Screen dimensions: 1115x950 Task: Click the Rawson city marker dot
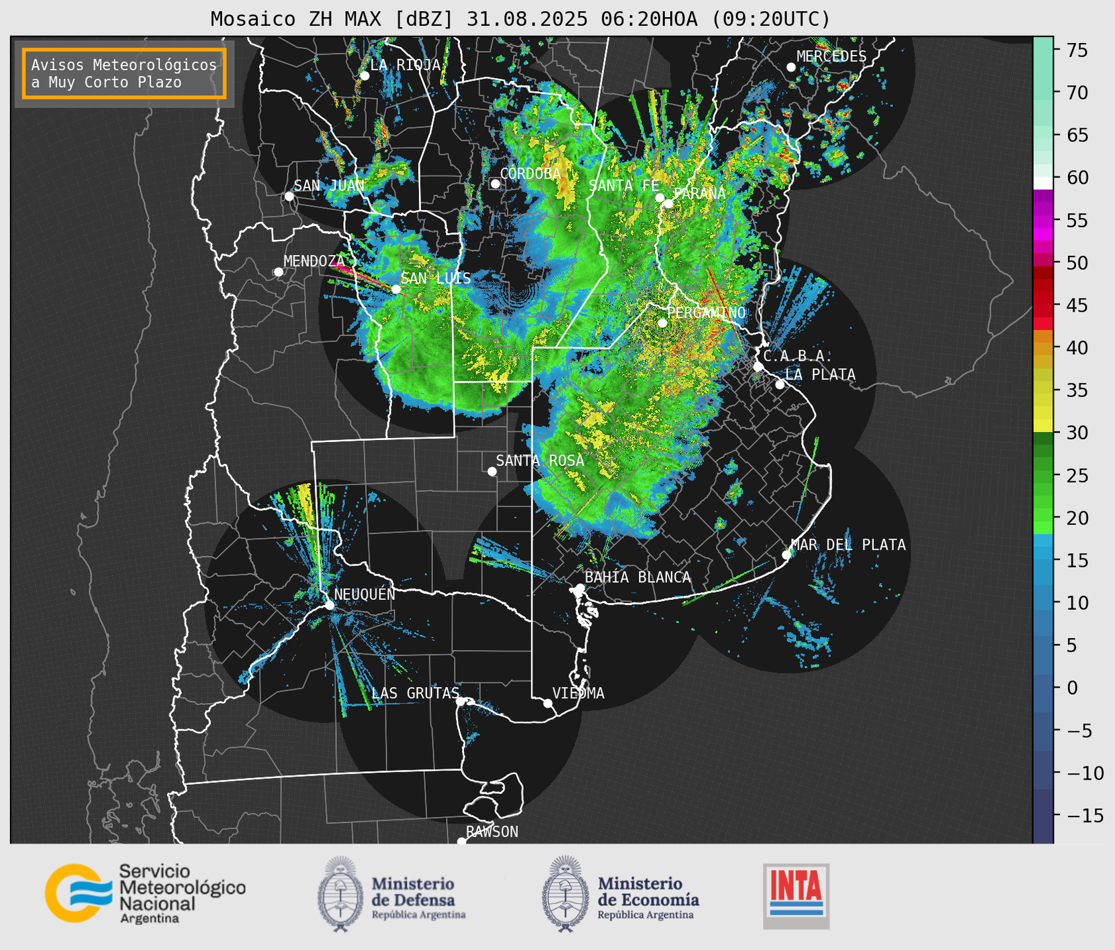click(461, 841)
